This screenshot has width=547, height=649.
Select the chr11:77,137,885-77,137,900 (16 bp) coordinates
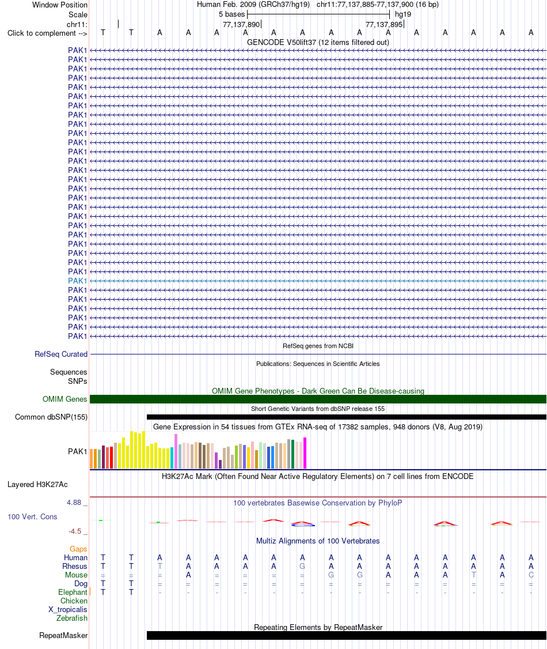coord(378,5)
